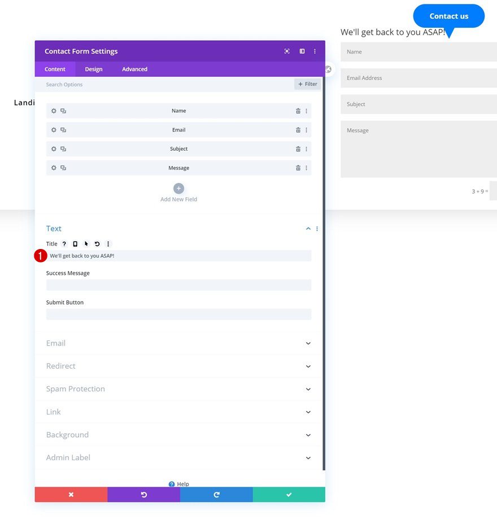
Task: Click the Add New Field button
Action: click(x=178, y=188)
